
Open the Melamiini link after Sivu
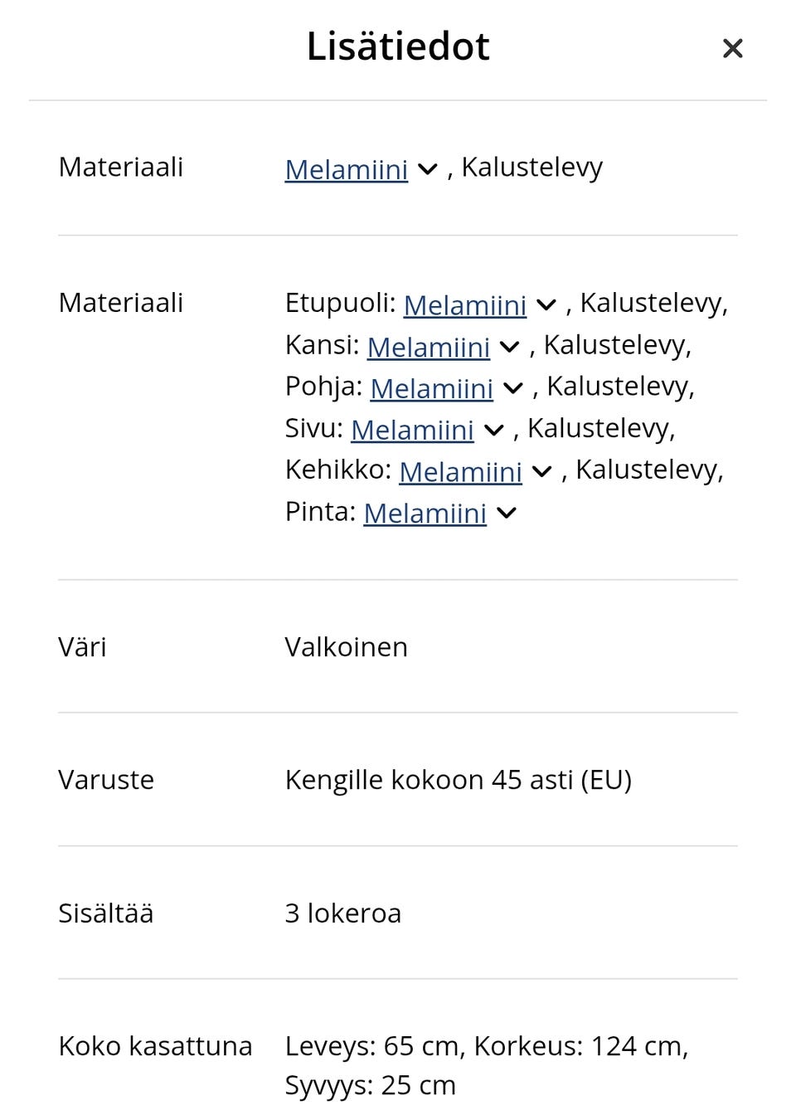[412, 430]
